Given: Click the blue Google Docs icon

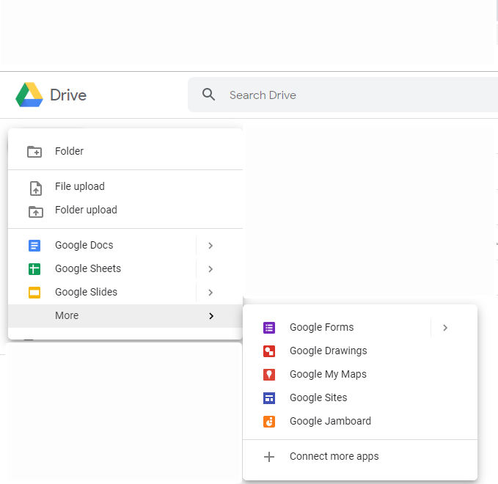Looking at the screenshot, I should [34, 246].
